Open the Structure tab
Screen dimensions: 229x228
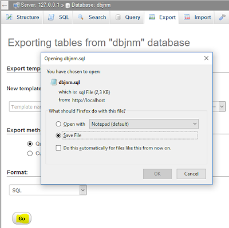pyautogui.click(x=22, y=17)
